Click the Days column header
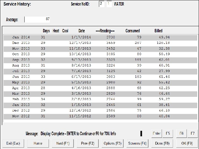 pos(46,31)
